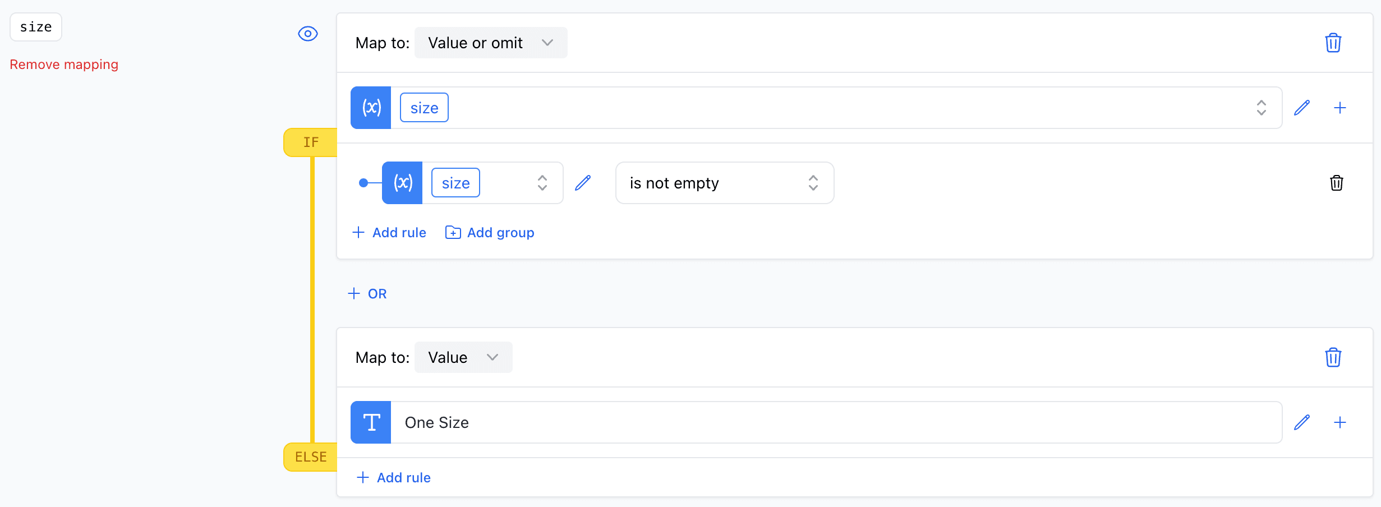Edit the IF condition variable via pencil icon
The width and height of the screenshot is (1381, 507).
coord(583,183)
